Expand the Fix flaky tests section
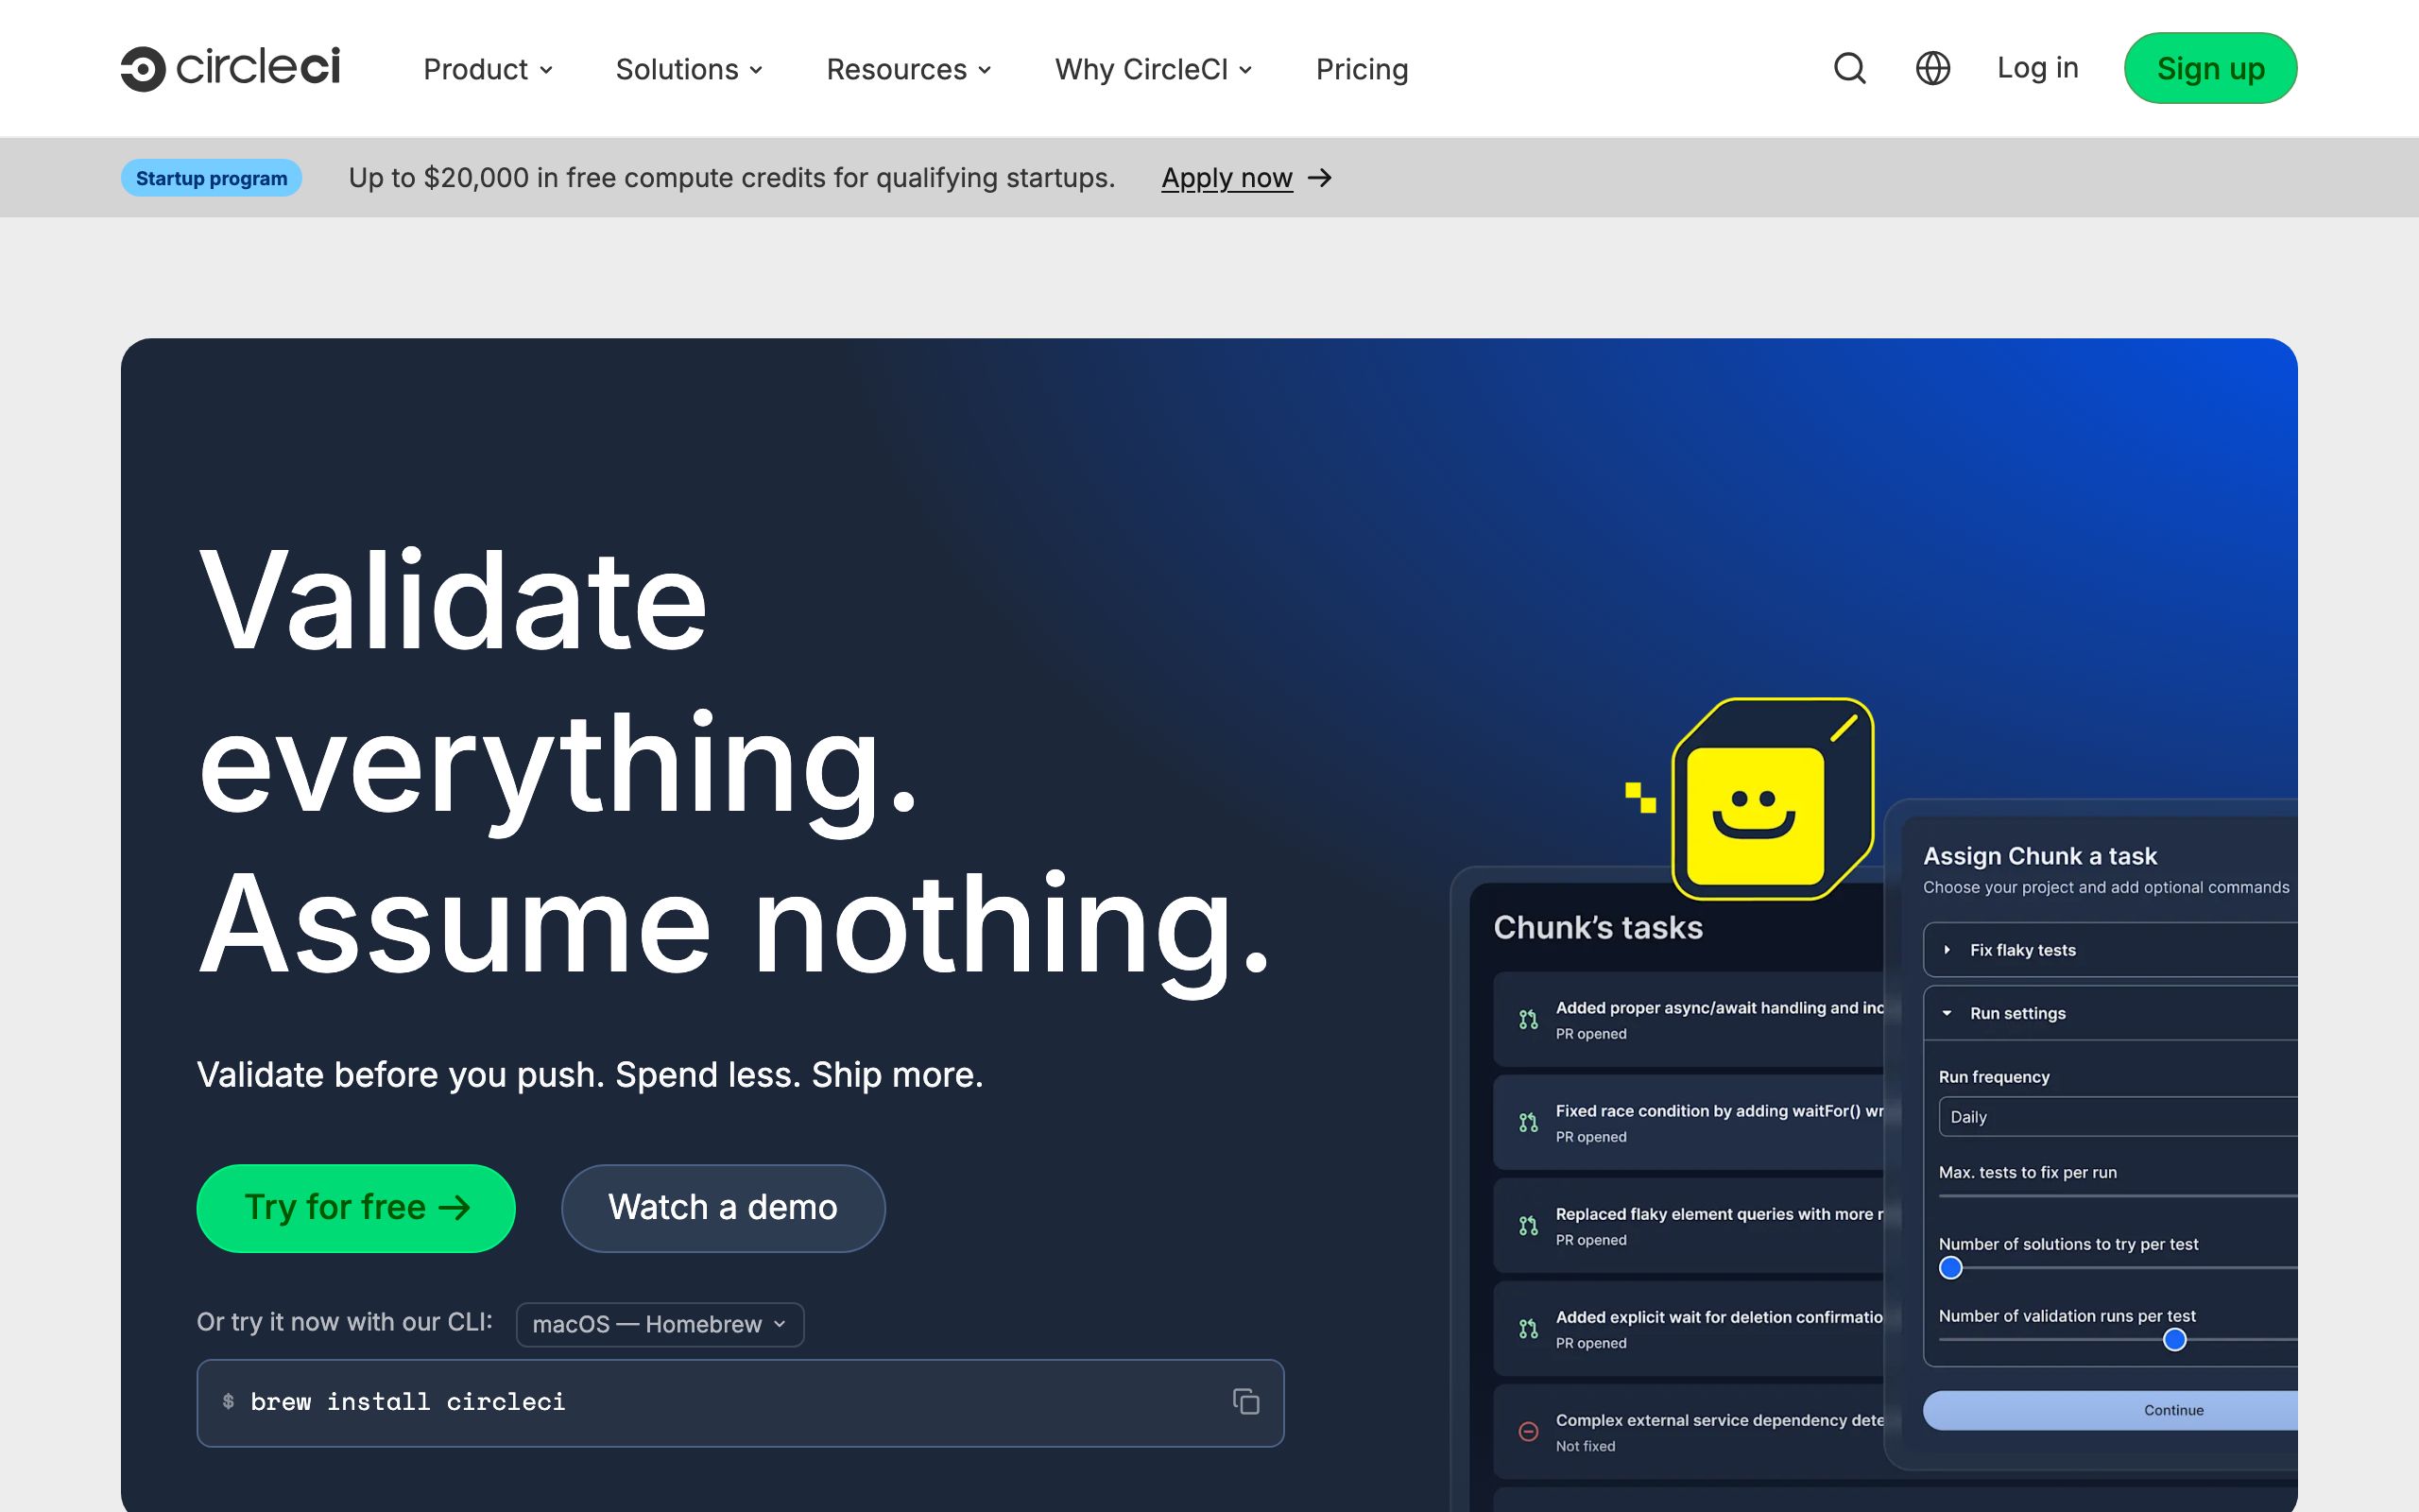The width and height of the screenshot is (2419, 1512). (x=2110, y=949)
